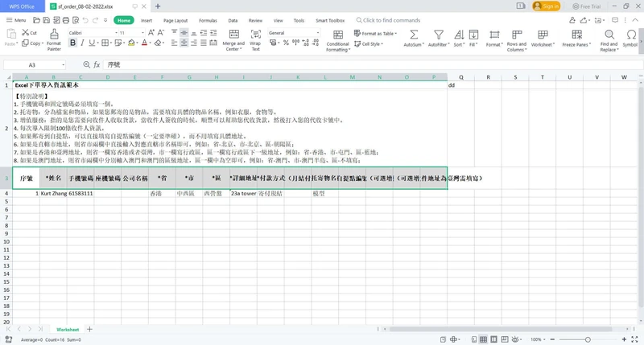Open the General number format dropdown
The width and height of the screenshot is (644, 345).
pos(317,33)
